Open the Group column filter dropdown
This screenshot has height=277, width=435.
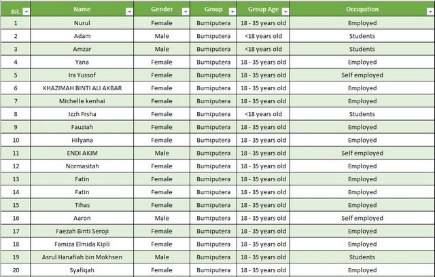coord(232,12)
